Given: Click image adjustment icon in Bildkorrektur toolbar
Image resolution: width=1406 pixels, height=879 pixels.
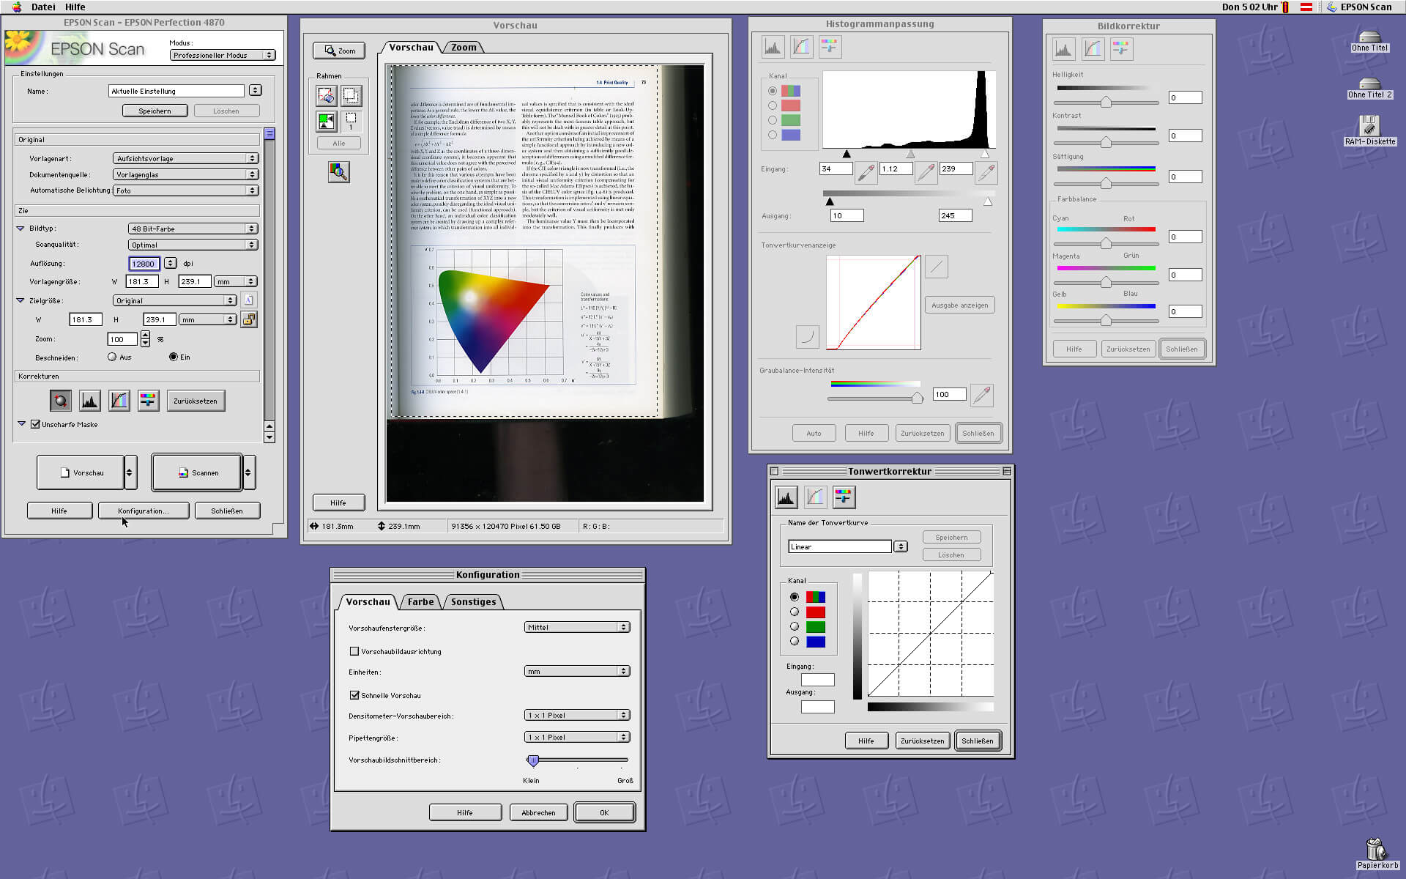Looking at the screenshot, I should pyautogui.click(x=1121, y=49).
